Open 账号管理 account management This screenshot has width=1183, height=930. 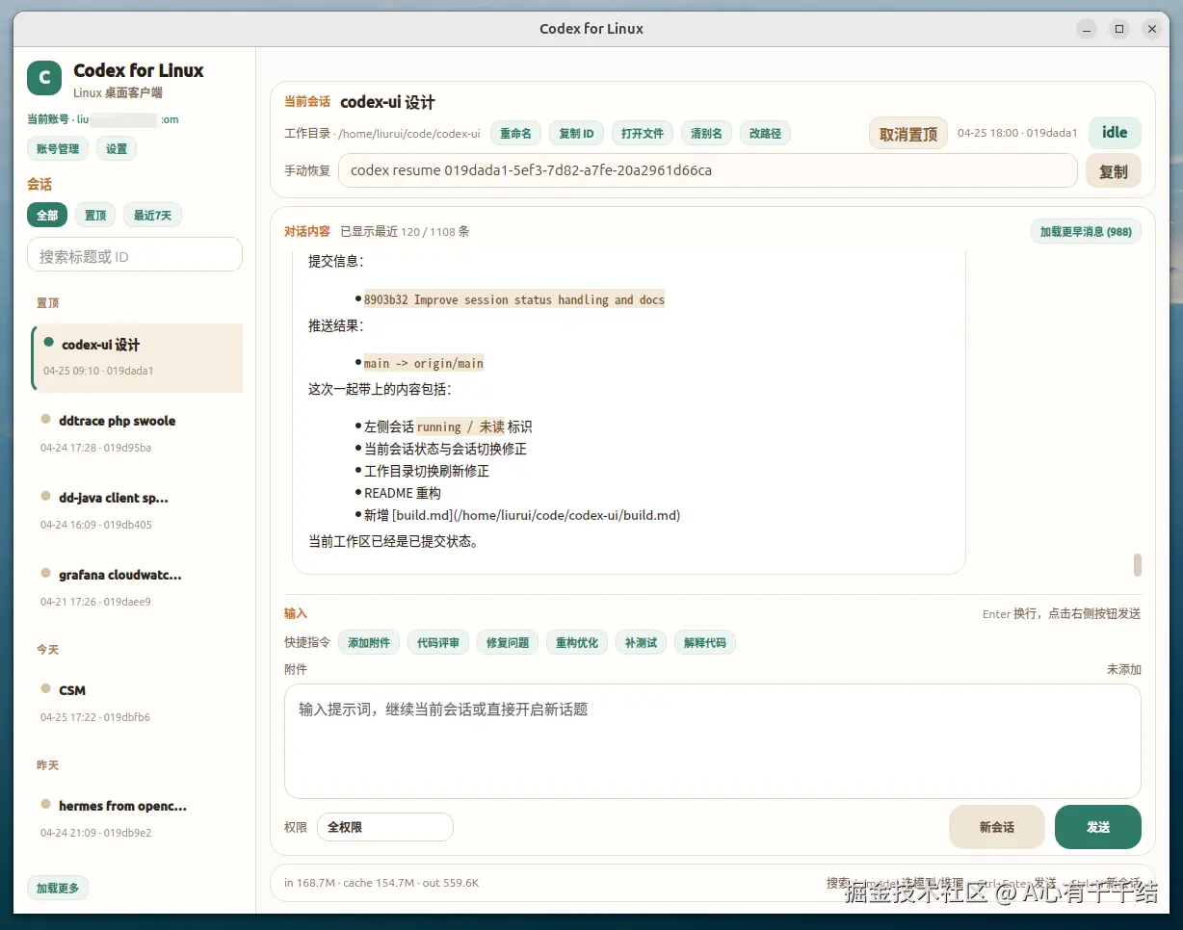coord(58,149)
